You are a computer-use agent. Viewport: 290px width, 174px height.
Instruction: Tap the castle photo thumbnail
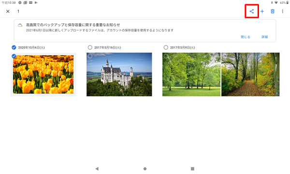click(119, 74)
